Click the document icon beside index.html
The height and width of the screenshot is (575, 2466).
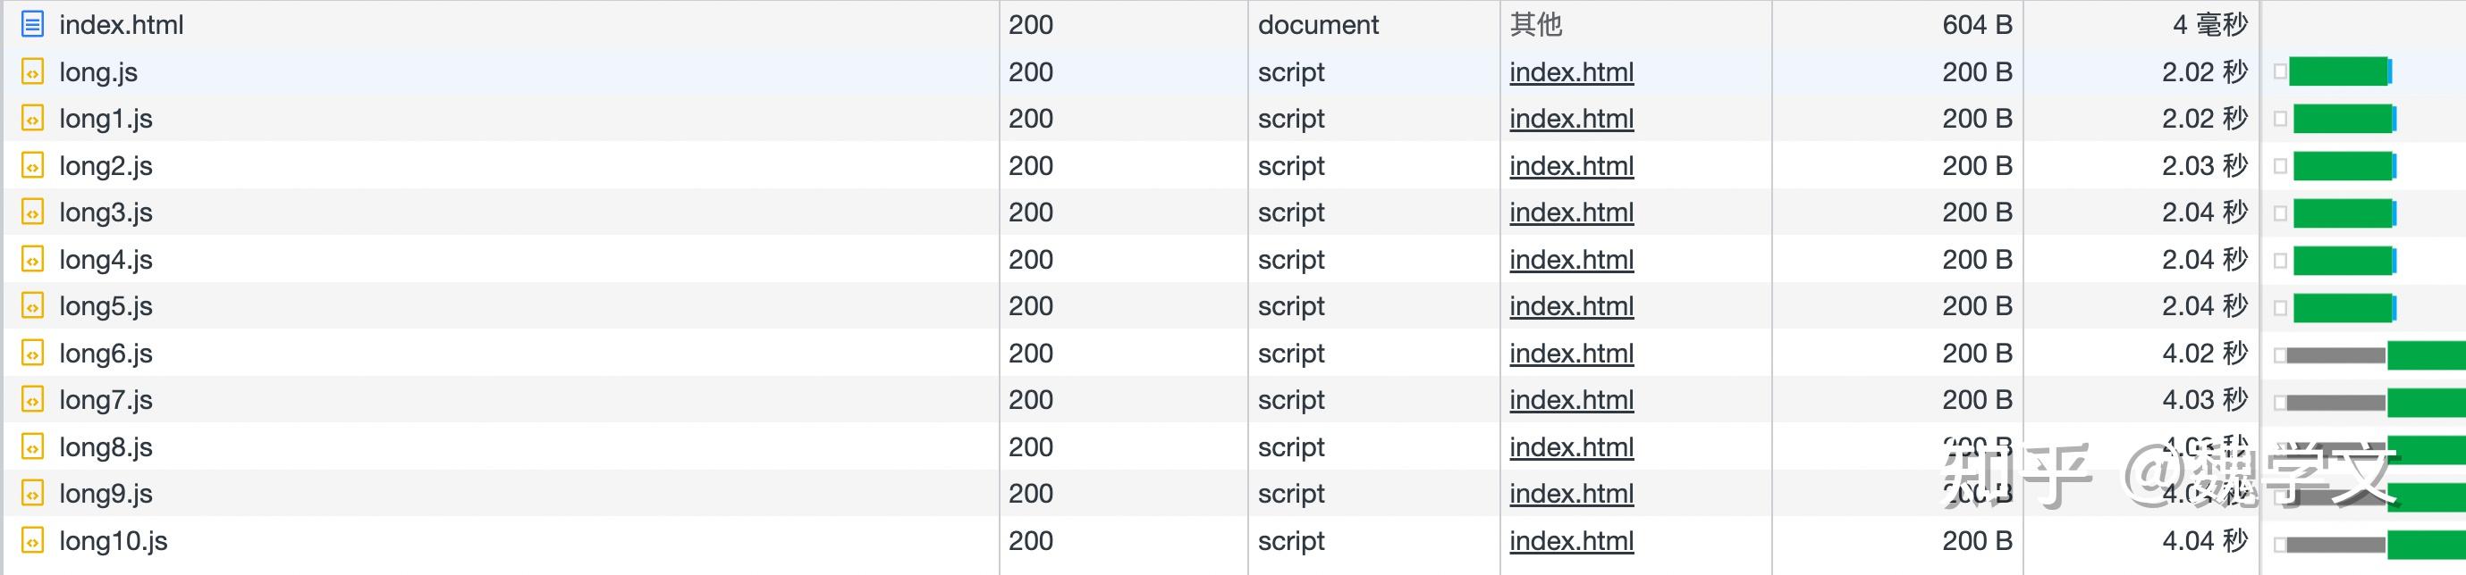pyautogui.click(x=31, y=24)
